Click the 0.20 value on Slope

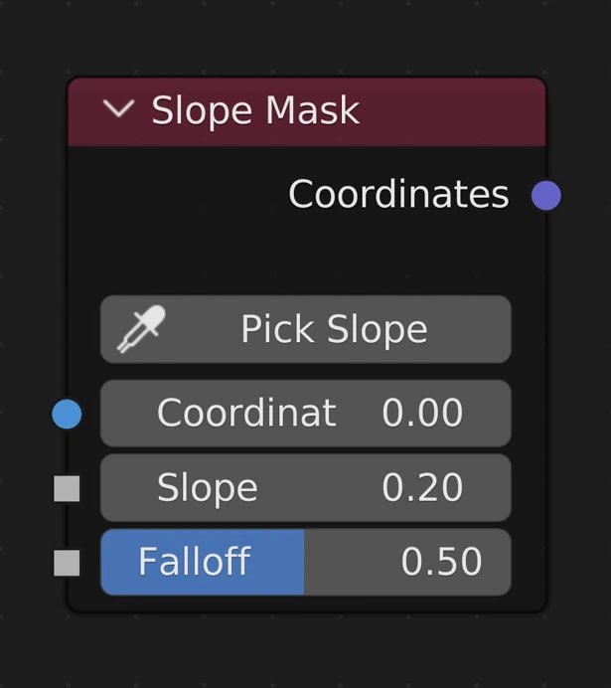[422, 488]
